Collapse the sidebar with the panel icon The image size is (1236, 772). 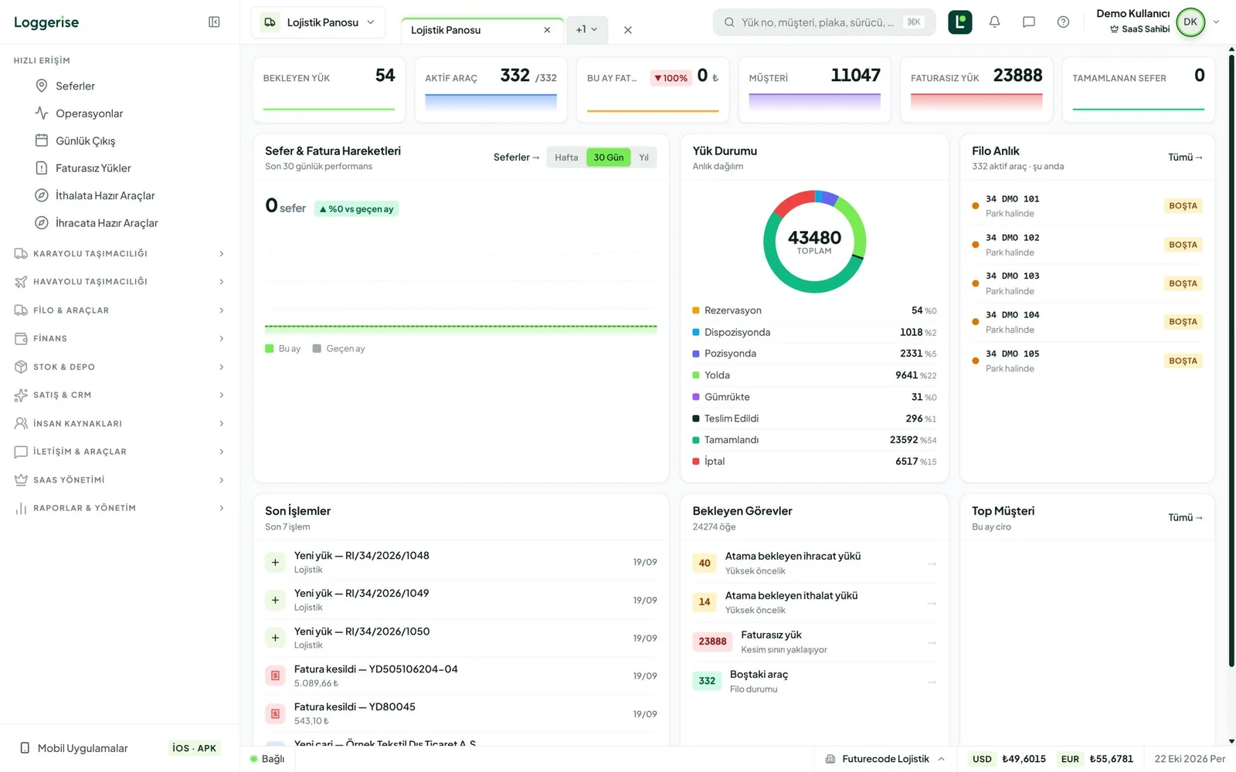click(214, 22)
